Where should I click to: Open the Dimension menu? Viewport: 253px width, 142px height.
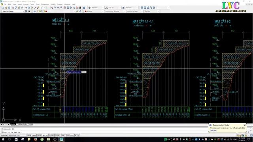[x=45, y=4]
